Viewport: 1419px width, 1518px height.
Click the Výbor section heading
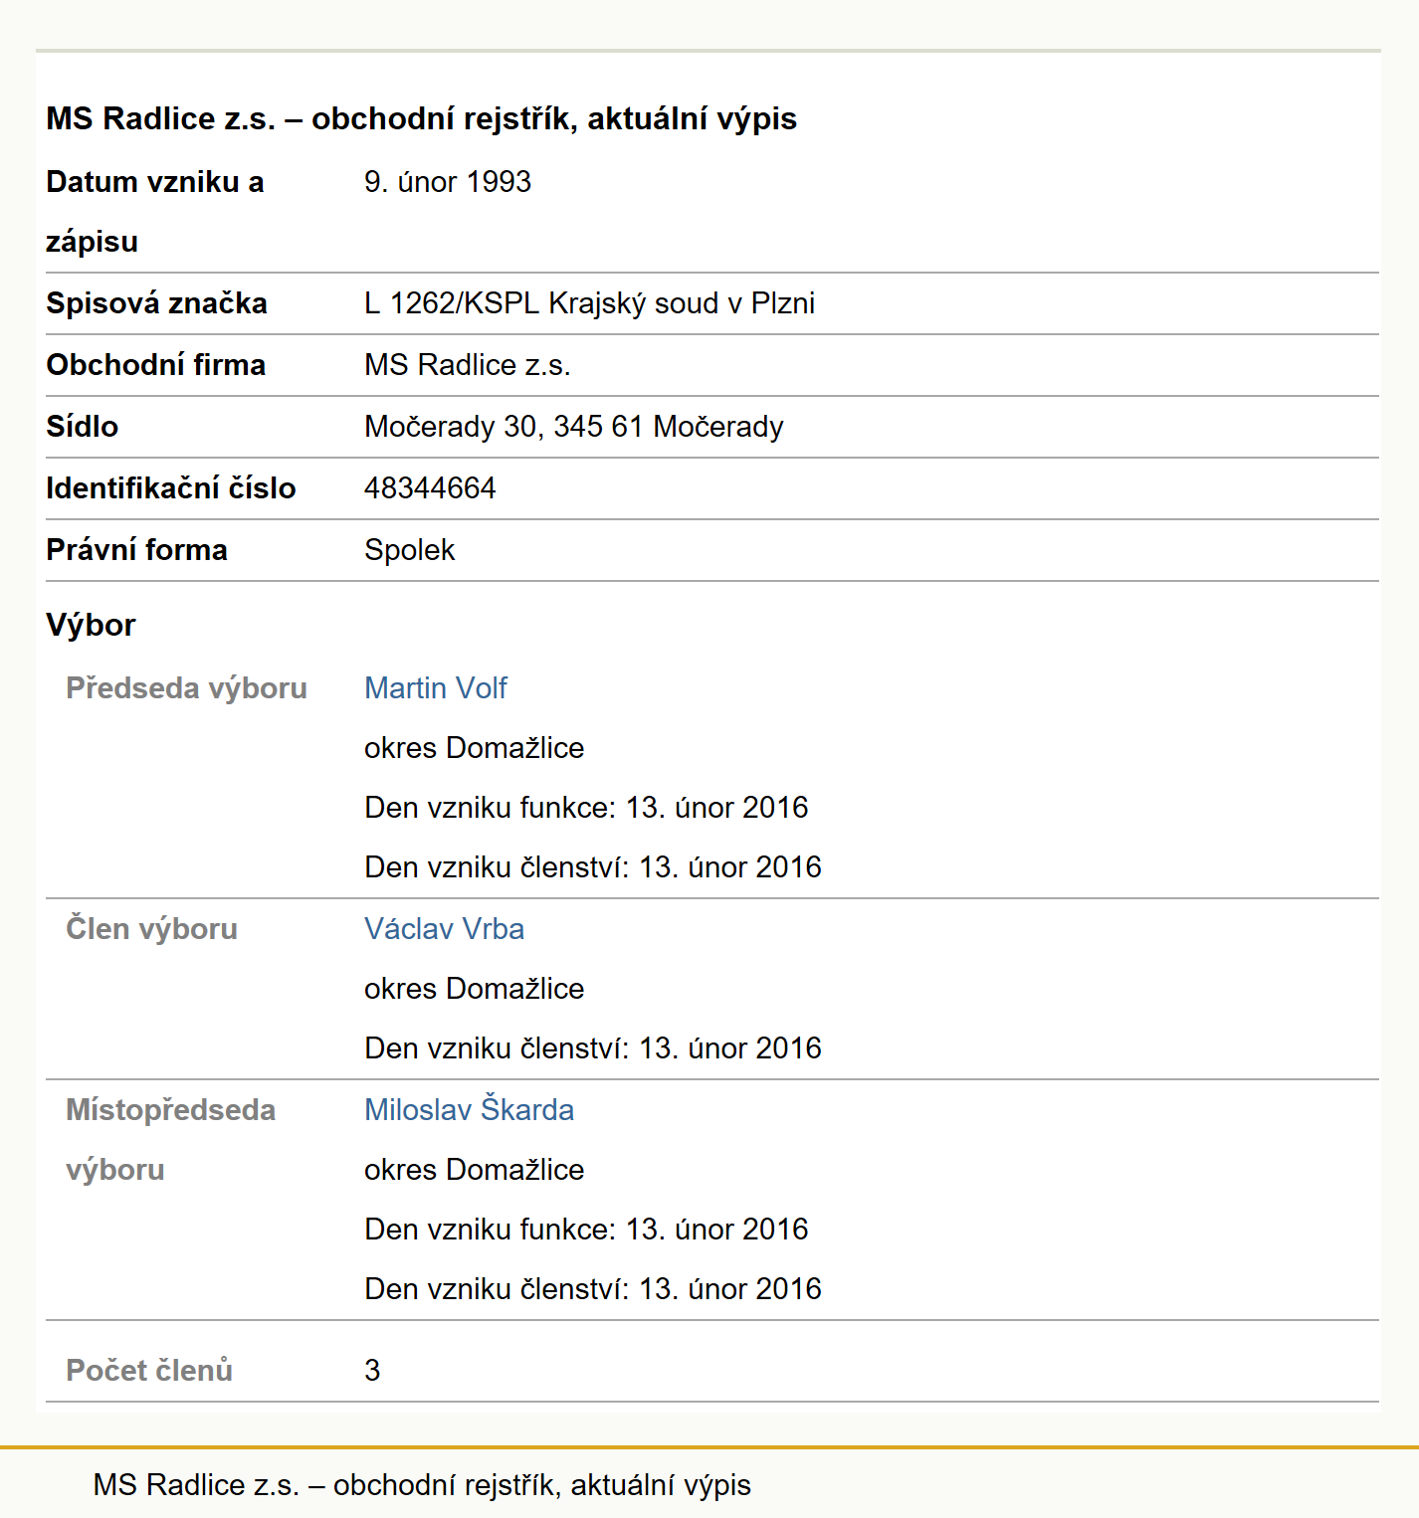click(91, 624)
